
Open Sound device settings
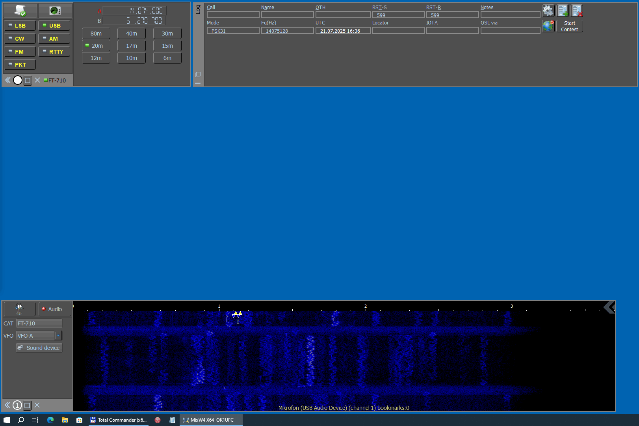(39, 348)
